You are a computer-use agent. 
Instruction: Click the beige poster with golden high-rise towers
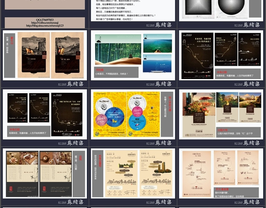coord(156,173)
